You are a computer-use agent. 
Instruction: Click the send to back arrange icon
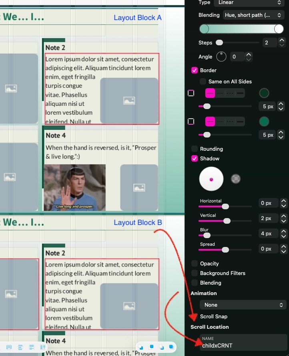tap(141, 347)
